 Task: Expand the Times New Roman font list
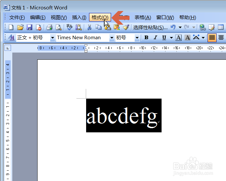[x=112, y=38]
